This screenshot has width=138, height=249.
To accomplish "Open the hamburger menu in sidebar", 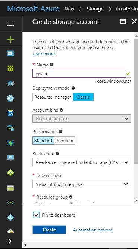I will click(10, 24).
